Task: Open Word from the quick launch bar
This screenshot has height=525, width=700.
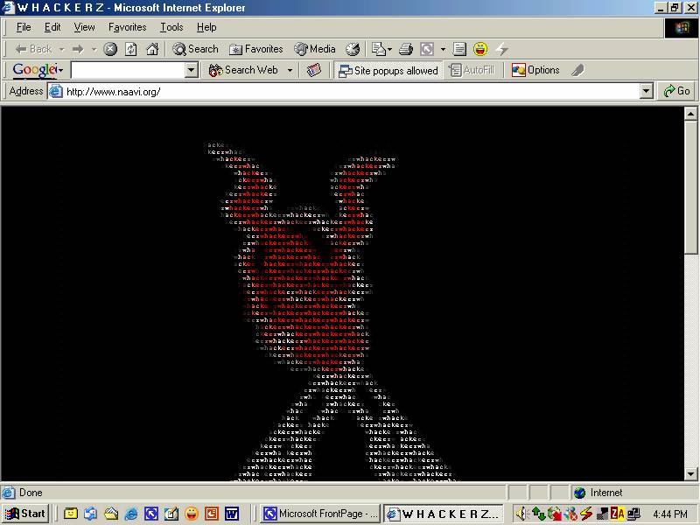Action: coord(232,514)
